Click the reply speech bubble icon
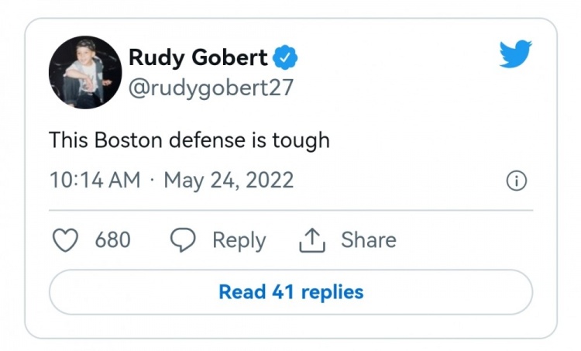 (183, 239)
